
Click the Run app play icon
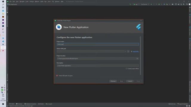point(151,4)
